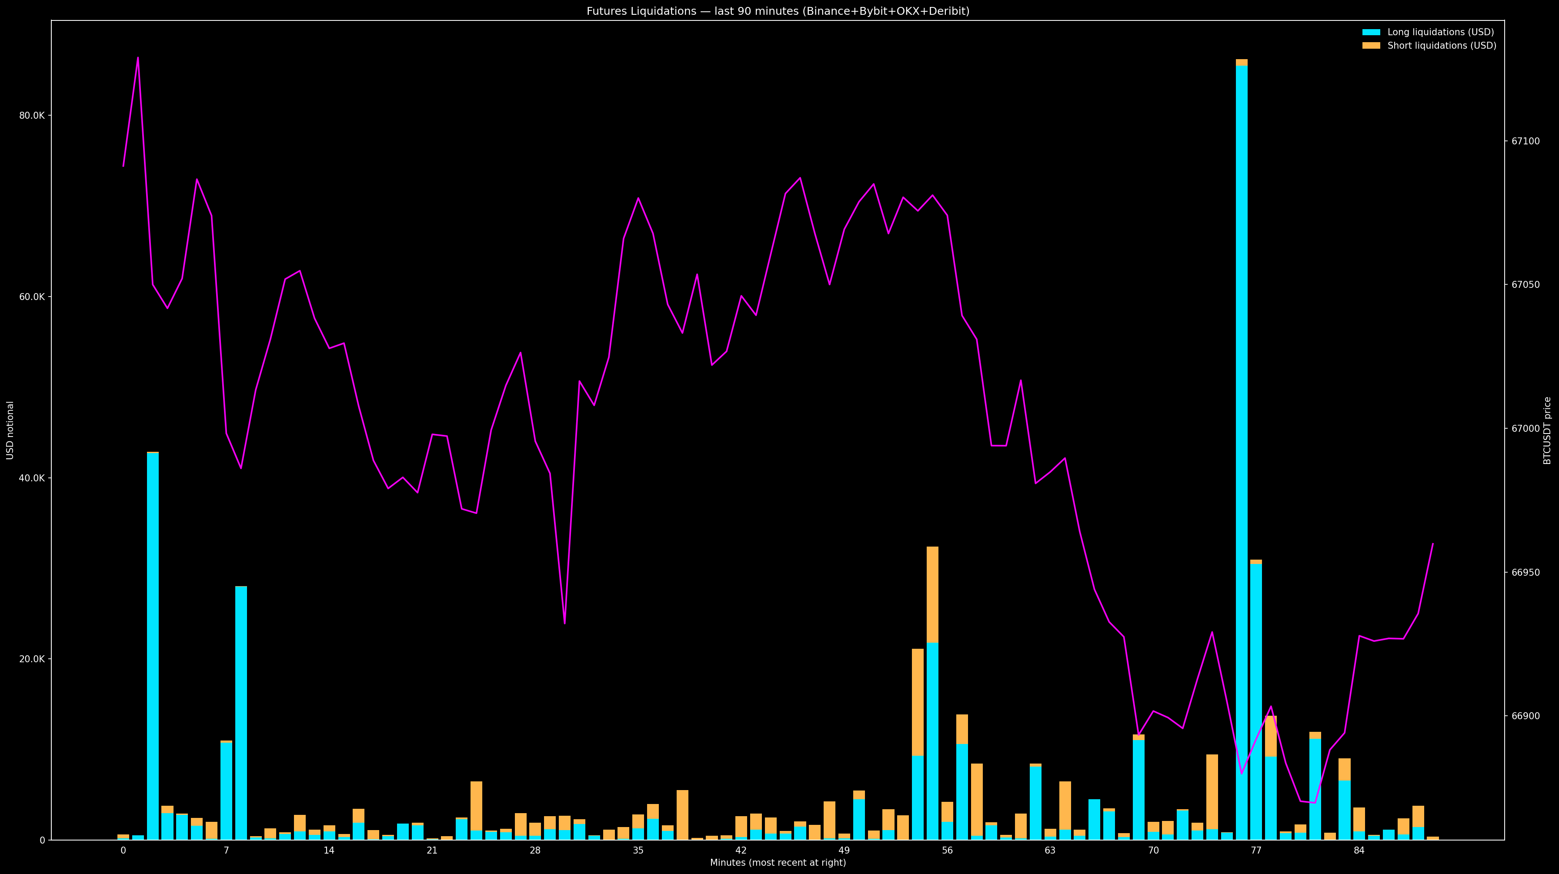Screen dimensions: 1559x874
Task: Click the x-axis tick label 77
Action: coord(1256,851)
